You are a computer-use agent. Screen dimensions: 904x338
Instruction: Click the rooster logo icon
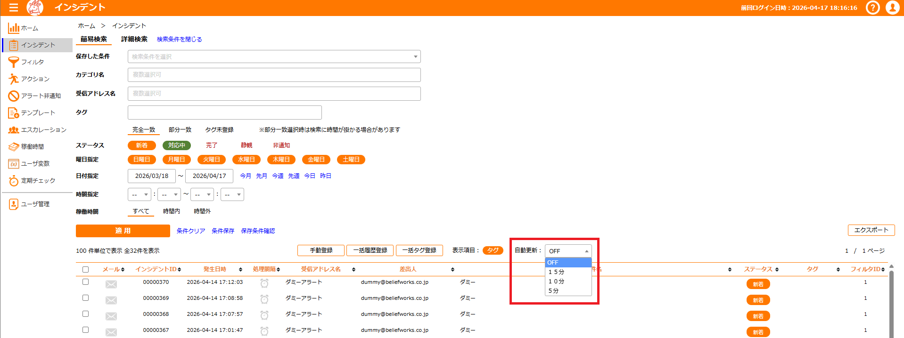(x=35, y=8)
